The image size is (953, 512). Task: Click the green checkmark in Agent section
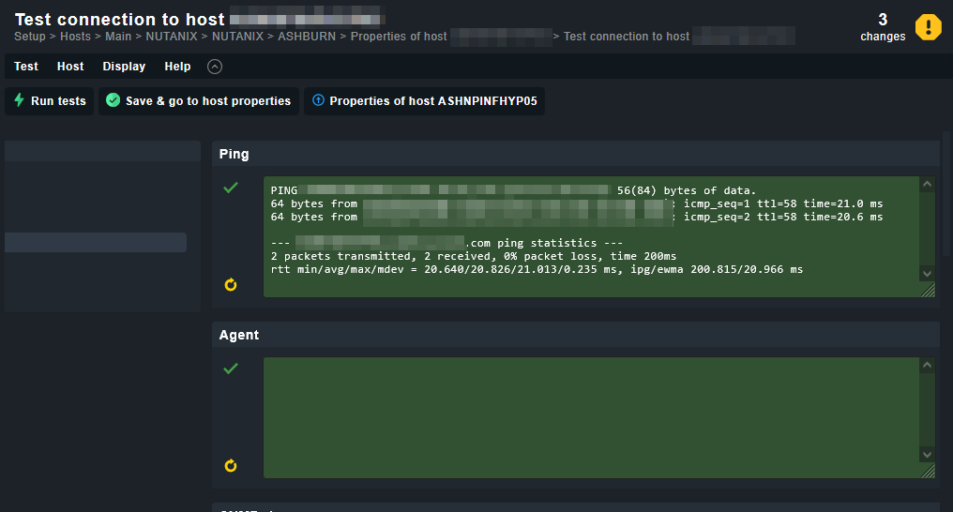[231, 369]
